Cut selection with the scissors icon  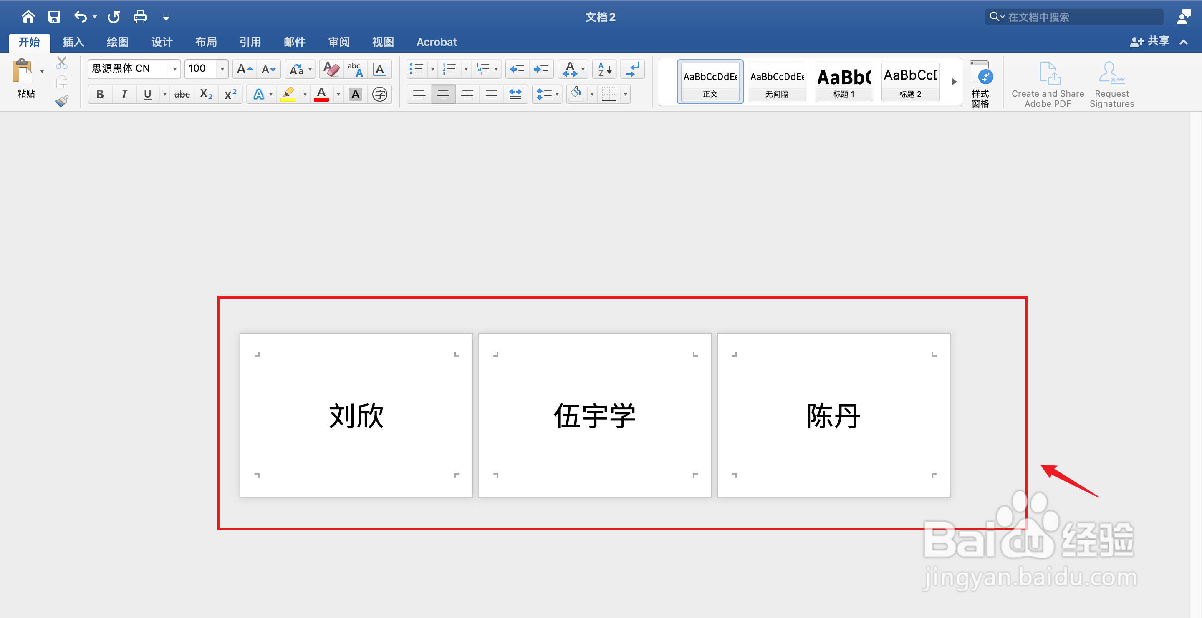(x=62, y=63)
